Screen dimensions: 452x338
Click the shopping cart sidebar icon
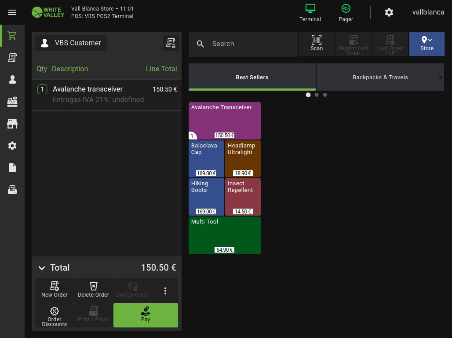point(12,36)
